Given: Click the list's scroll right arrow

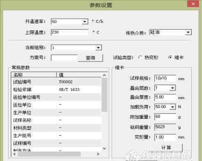Looking at the screenshot, I should click(x=98, y=154).
